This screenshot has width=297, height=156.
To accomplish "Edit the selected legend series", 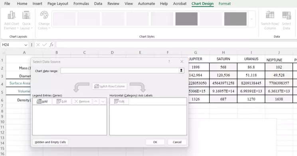I will pyautogui.click(x=62, y=101).
